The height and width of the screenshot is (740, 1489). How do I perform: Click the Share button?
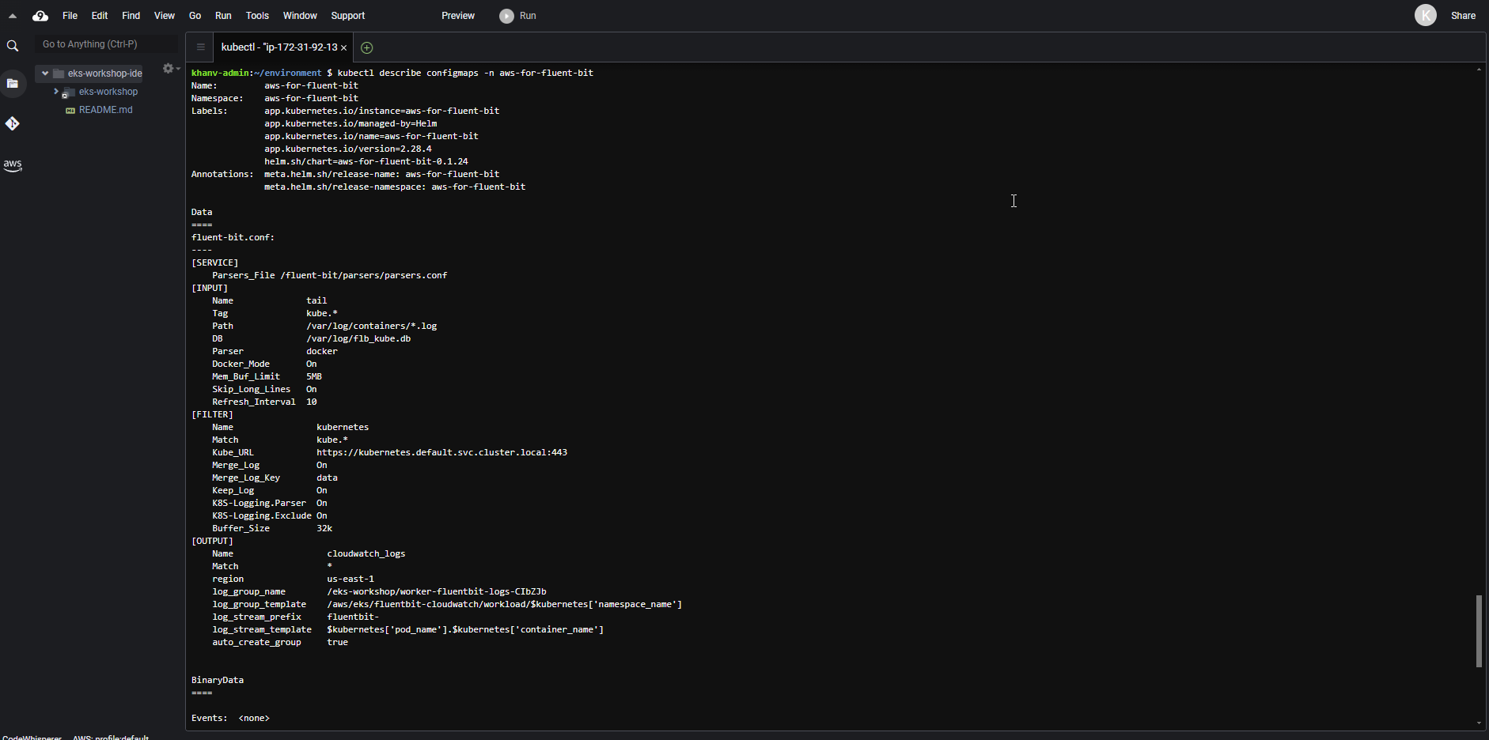click(1463, 16)
